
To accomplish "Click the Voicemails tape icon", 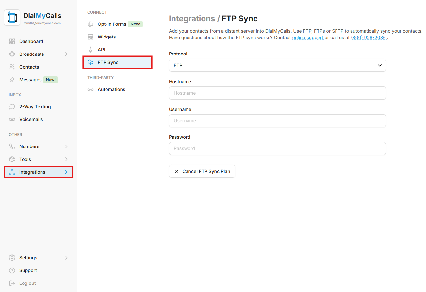I will pyautogui.click(x=12, y=119).
